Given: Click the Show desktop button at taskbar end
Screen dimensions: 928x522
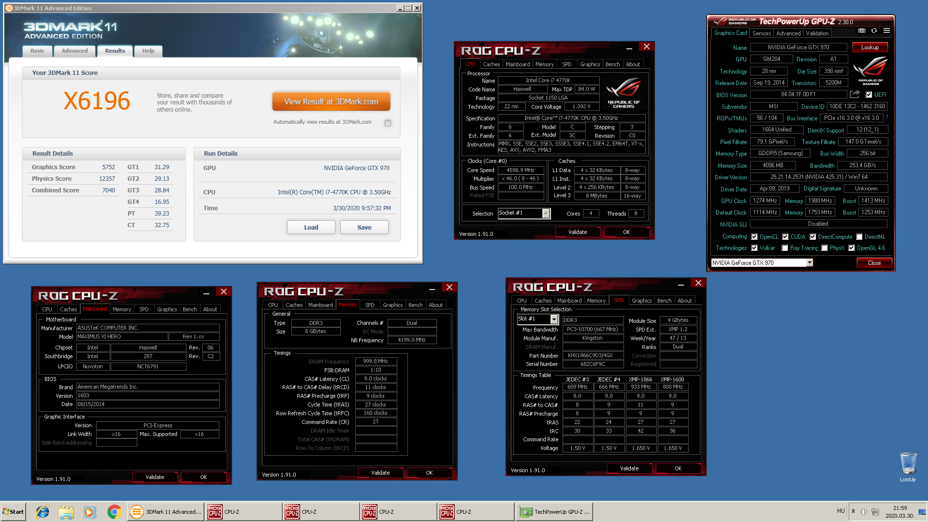Looking at the screenshot, I should (x=922, y=512).
